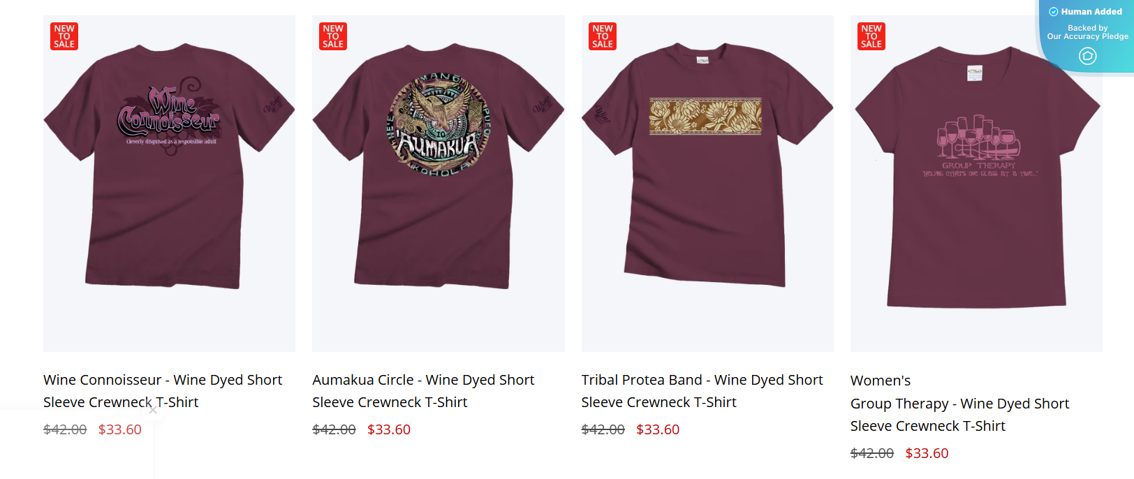
Task: Click $33.60 sale price under Wine Connoisseur
Action: pos(120,429)
